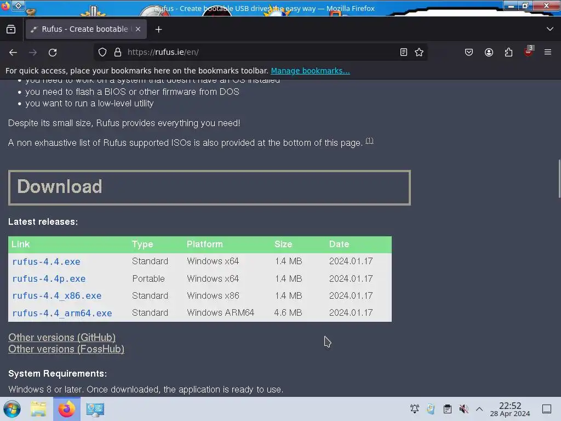Image resolution: width=561 pixels, height=421 pixels.
Task: Expand hidden system tray icons arrow
Action: point(479,409)
